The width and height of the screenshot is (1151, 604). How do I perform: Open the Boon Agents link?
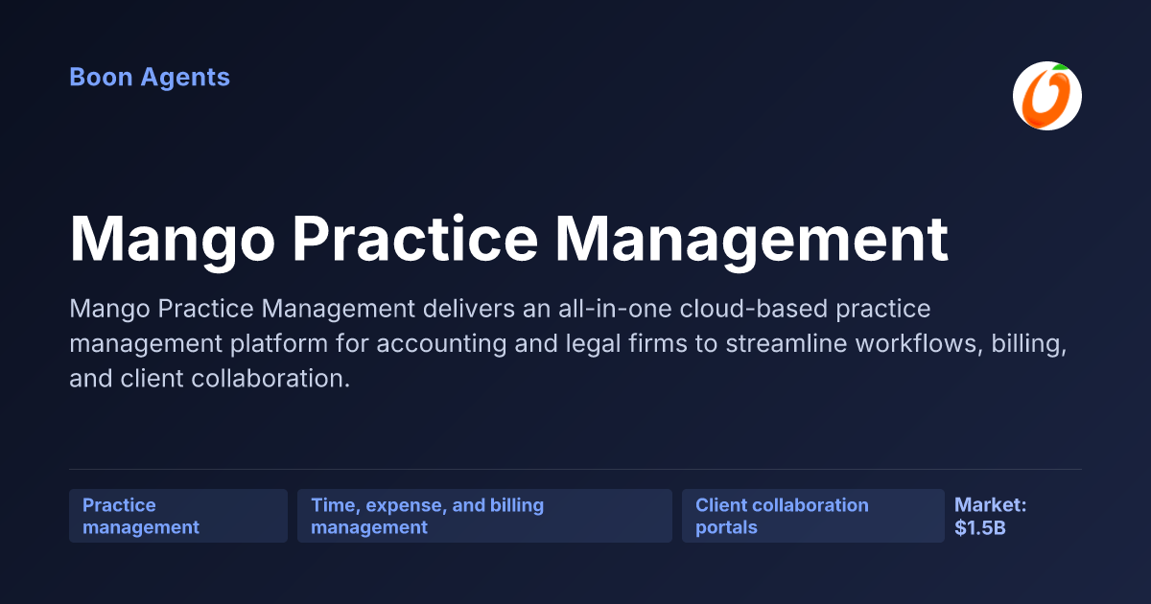tap(150, 78)
